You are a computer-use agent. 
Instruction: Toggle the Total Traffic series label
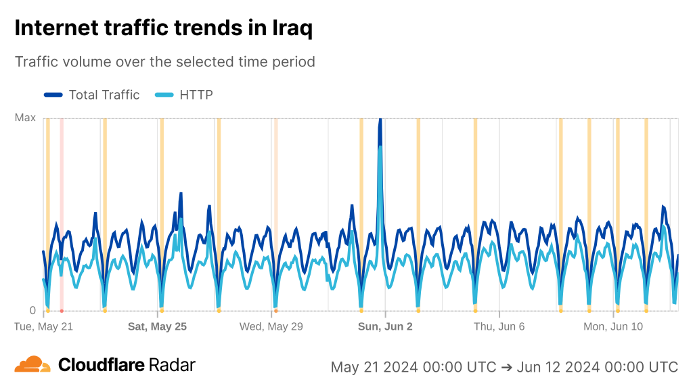coord(104,95)
